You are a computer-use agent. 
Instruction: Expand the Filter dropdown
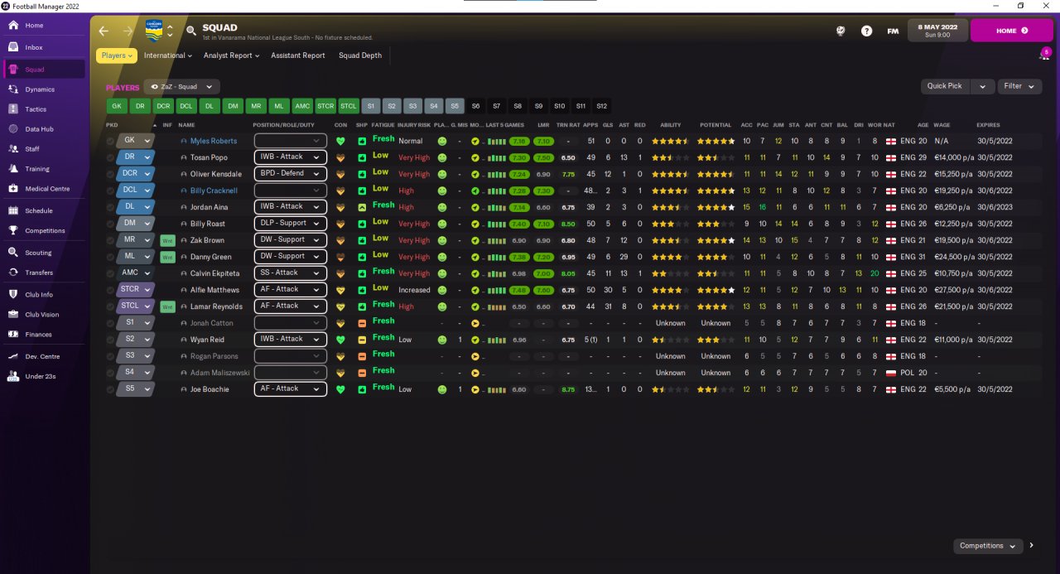tap(1020, 86)
